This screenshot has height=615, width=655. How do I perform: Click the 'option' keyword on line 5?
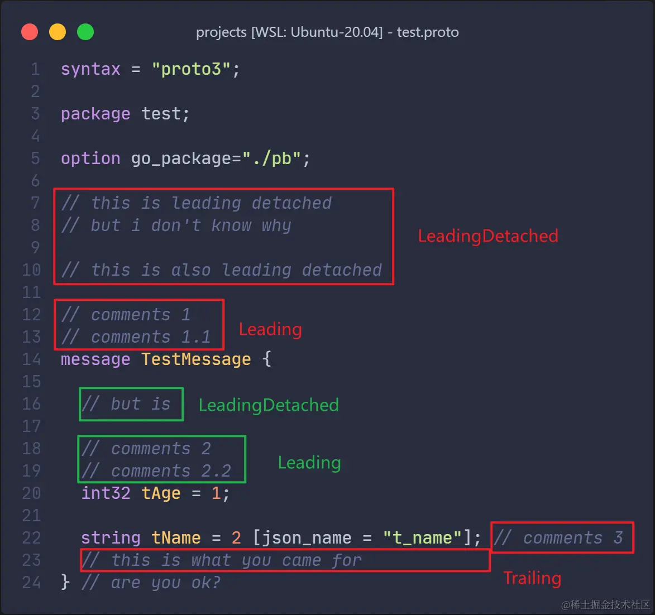90,158
